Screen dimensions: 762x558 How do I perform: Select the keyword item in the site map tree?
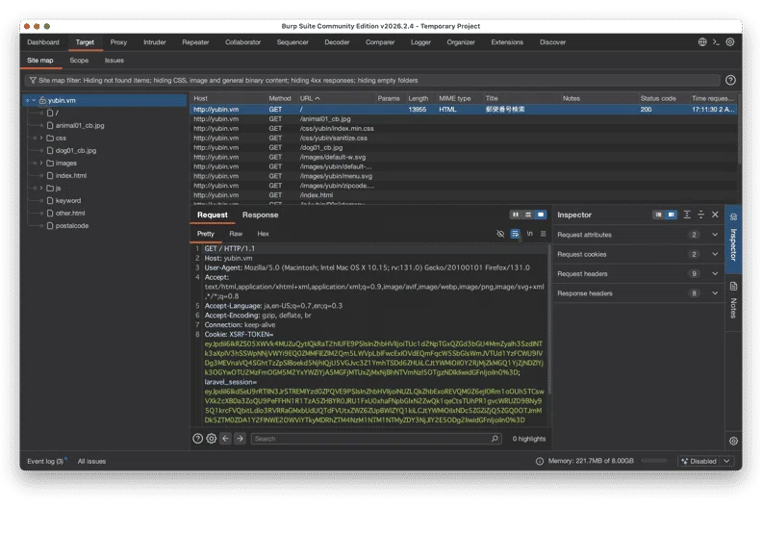tap(68, 201)
